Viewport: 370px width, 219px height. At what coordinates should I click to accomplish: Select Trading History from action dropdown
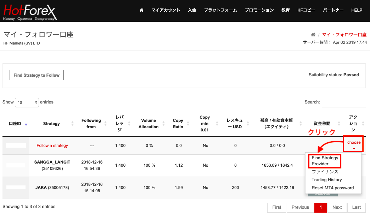pos(326,180)
